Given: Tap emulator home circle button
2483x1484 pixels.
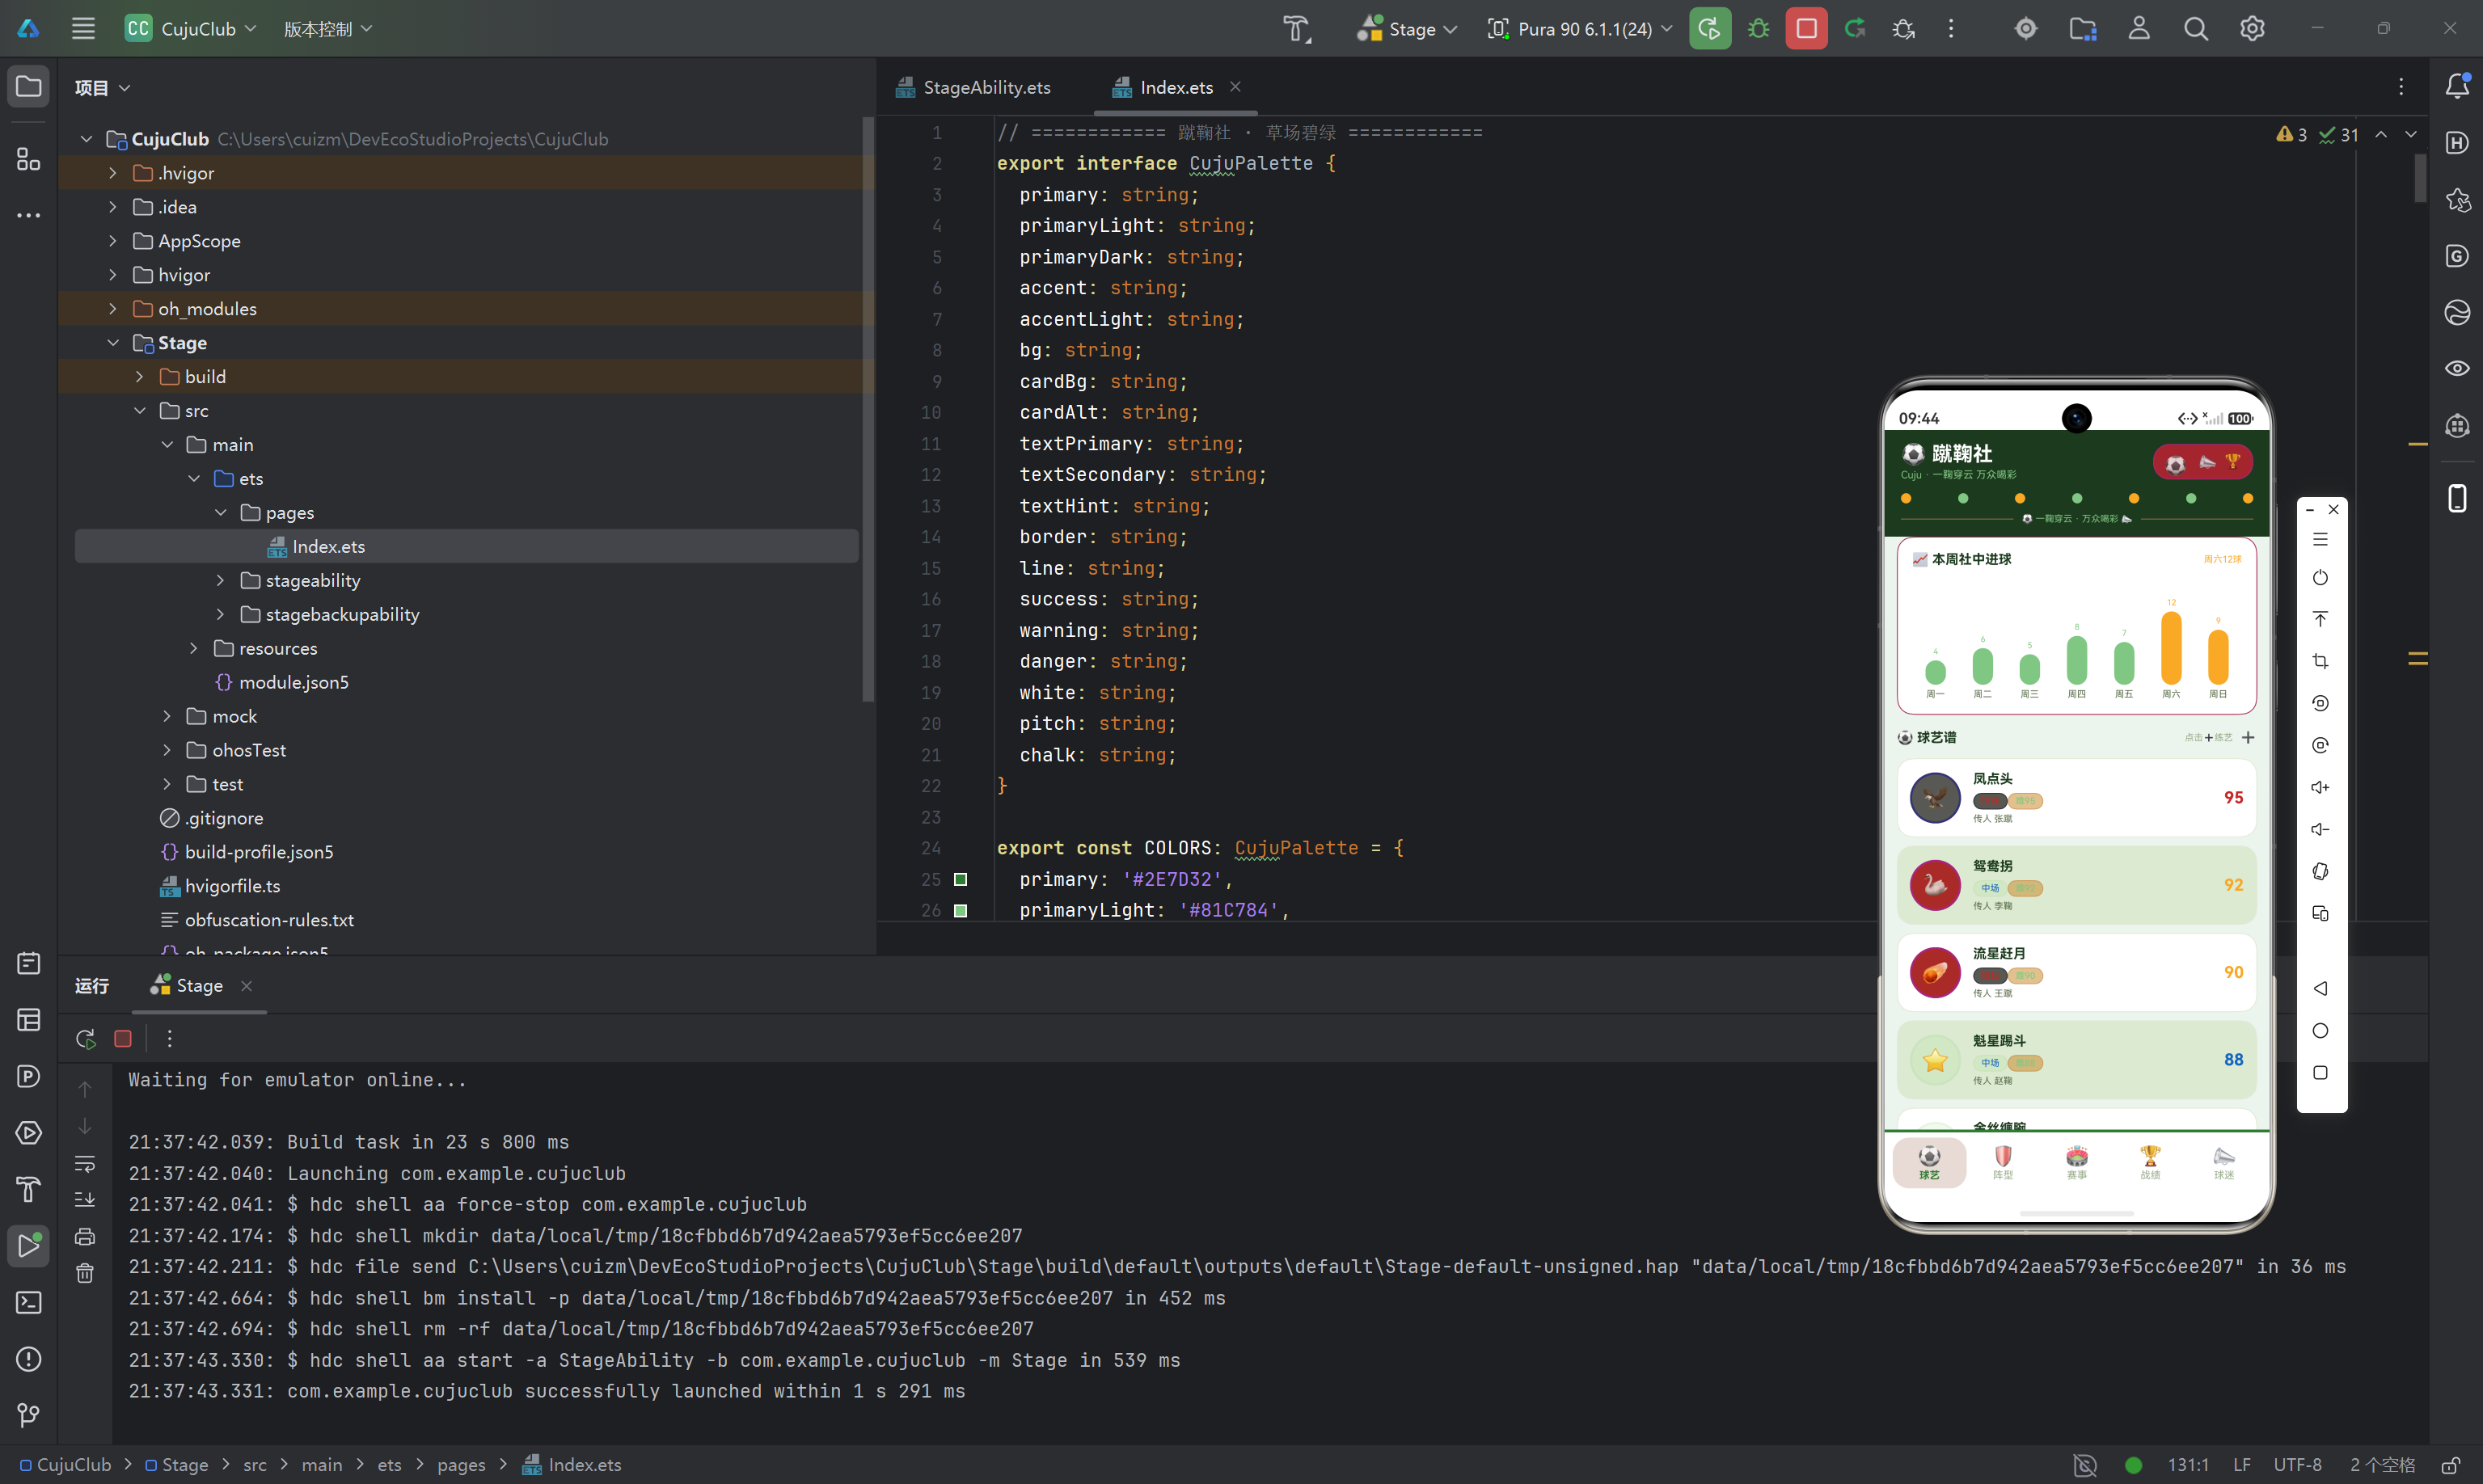Looking at the screenshot, I should tap(2320, 1031).
